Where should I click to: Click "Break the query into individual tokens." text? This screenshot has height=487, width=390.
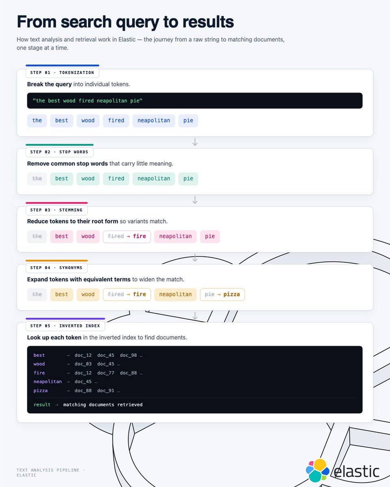point(78,84)
